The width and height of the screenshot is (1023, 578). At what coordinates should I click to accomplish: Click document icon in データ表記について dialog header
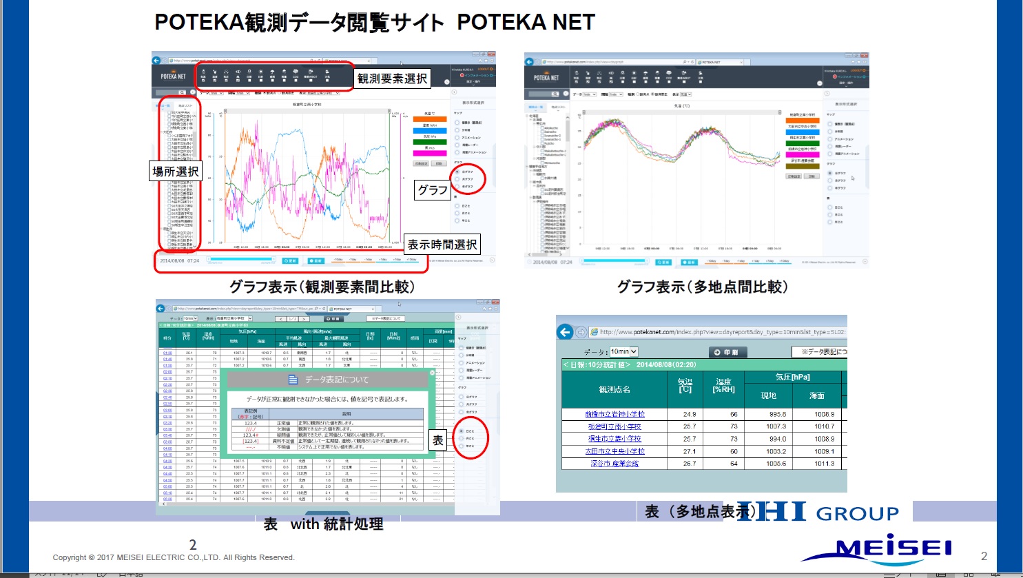pyautogui.click(x=293, y=380)
